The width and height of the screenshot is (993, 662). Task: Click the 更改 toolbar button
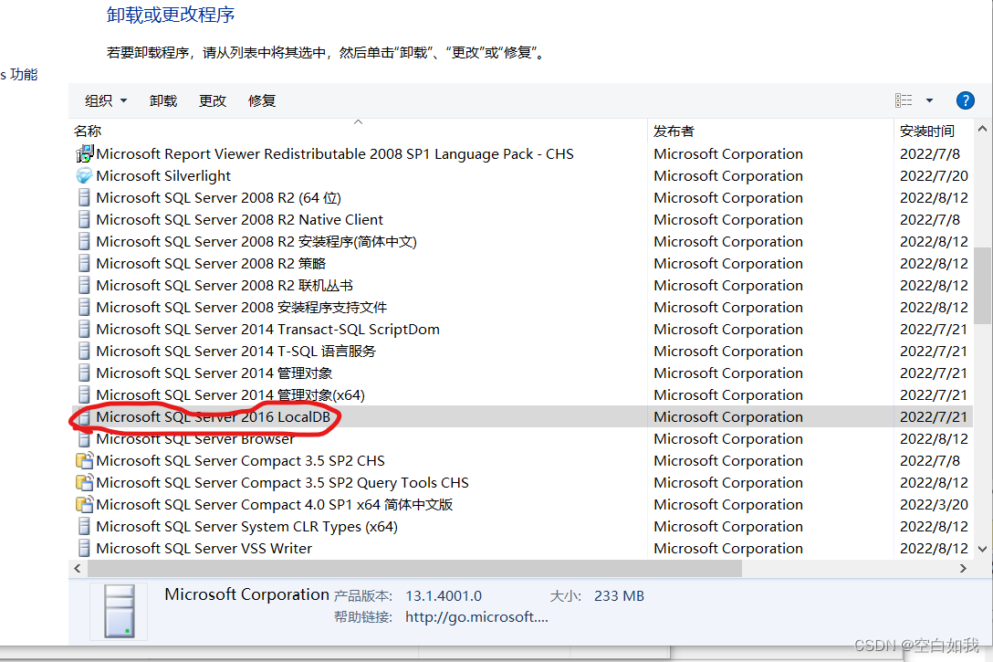click(x=213, y=100)
